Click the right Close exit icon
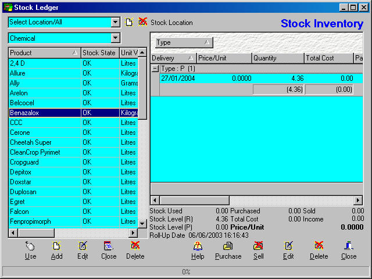The image size is (372, 279). [349, 246]
